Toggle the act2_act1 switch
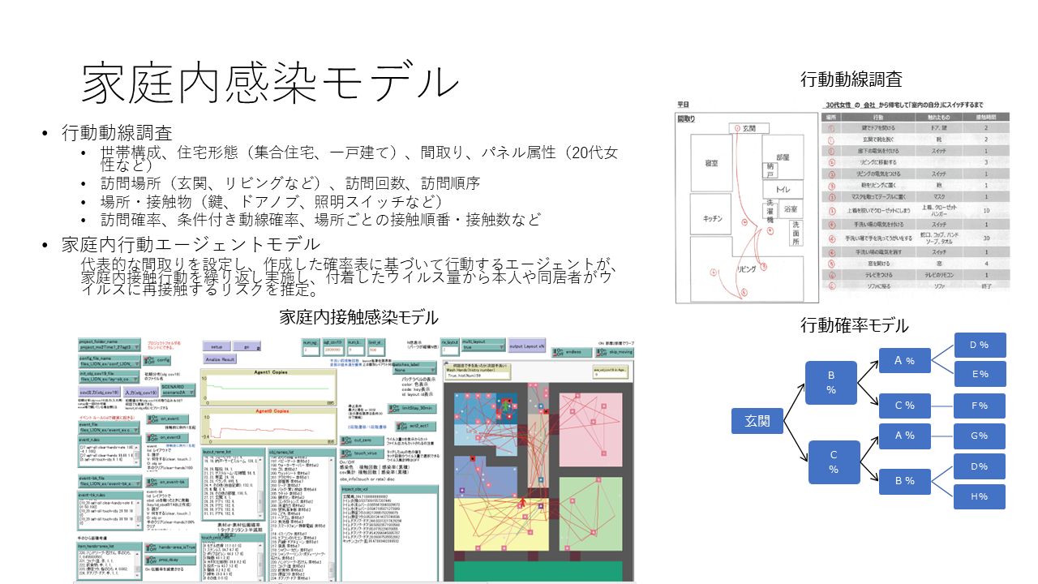Image resolution: width=1038 pixels, height=584 pixels. click(416, 426)
